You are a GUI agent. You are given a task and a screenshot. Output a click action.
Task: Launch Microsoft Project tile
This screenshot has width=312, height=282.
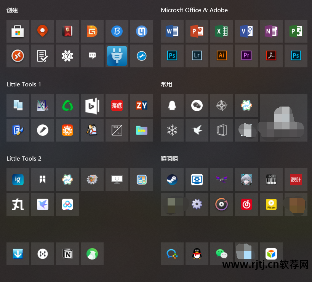[x=296, y=31]
